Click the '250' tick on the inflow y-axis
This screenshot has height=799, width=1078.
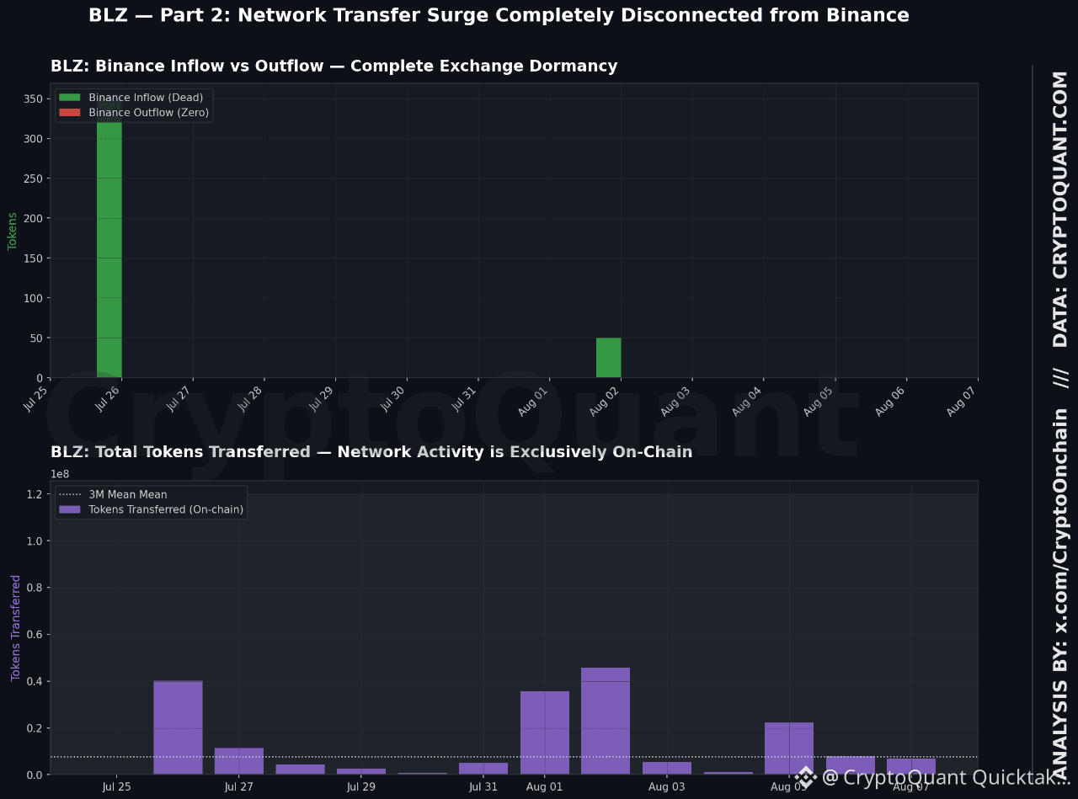[33, 178]
